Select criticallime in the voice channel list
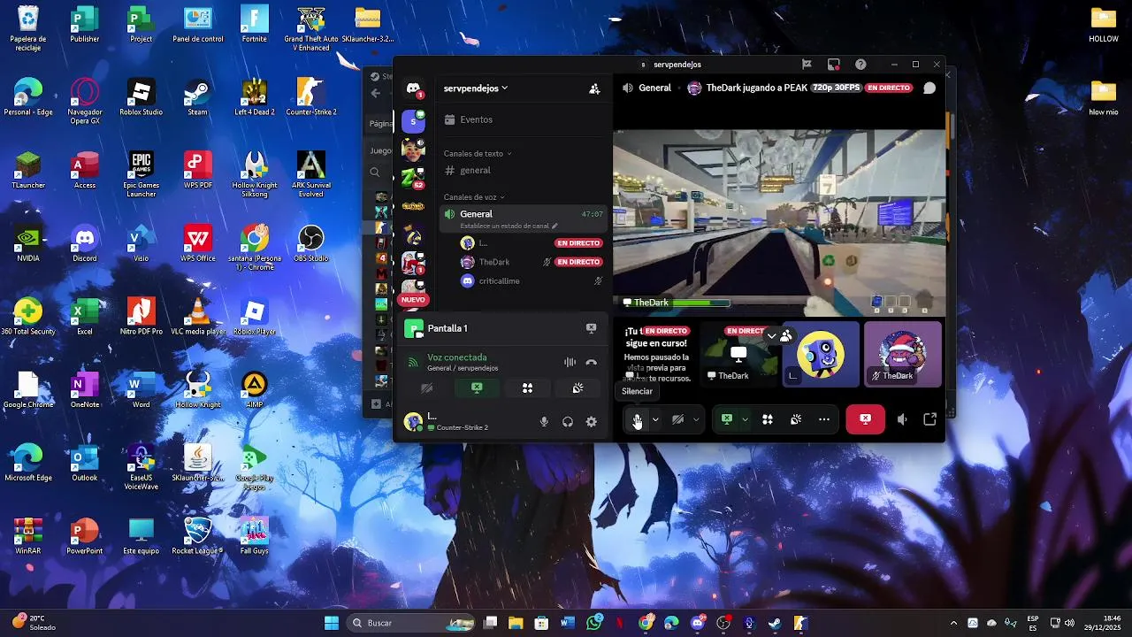Screen dimensions: 1132x637 pos(531,281)
